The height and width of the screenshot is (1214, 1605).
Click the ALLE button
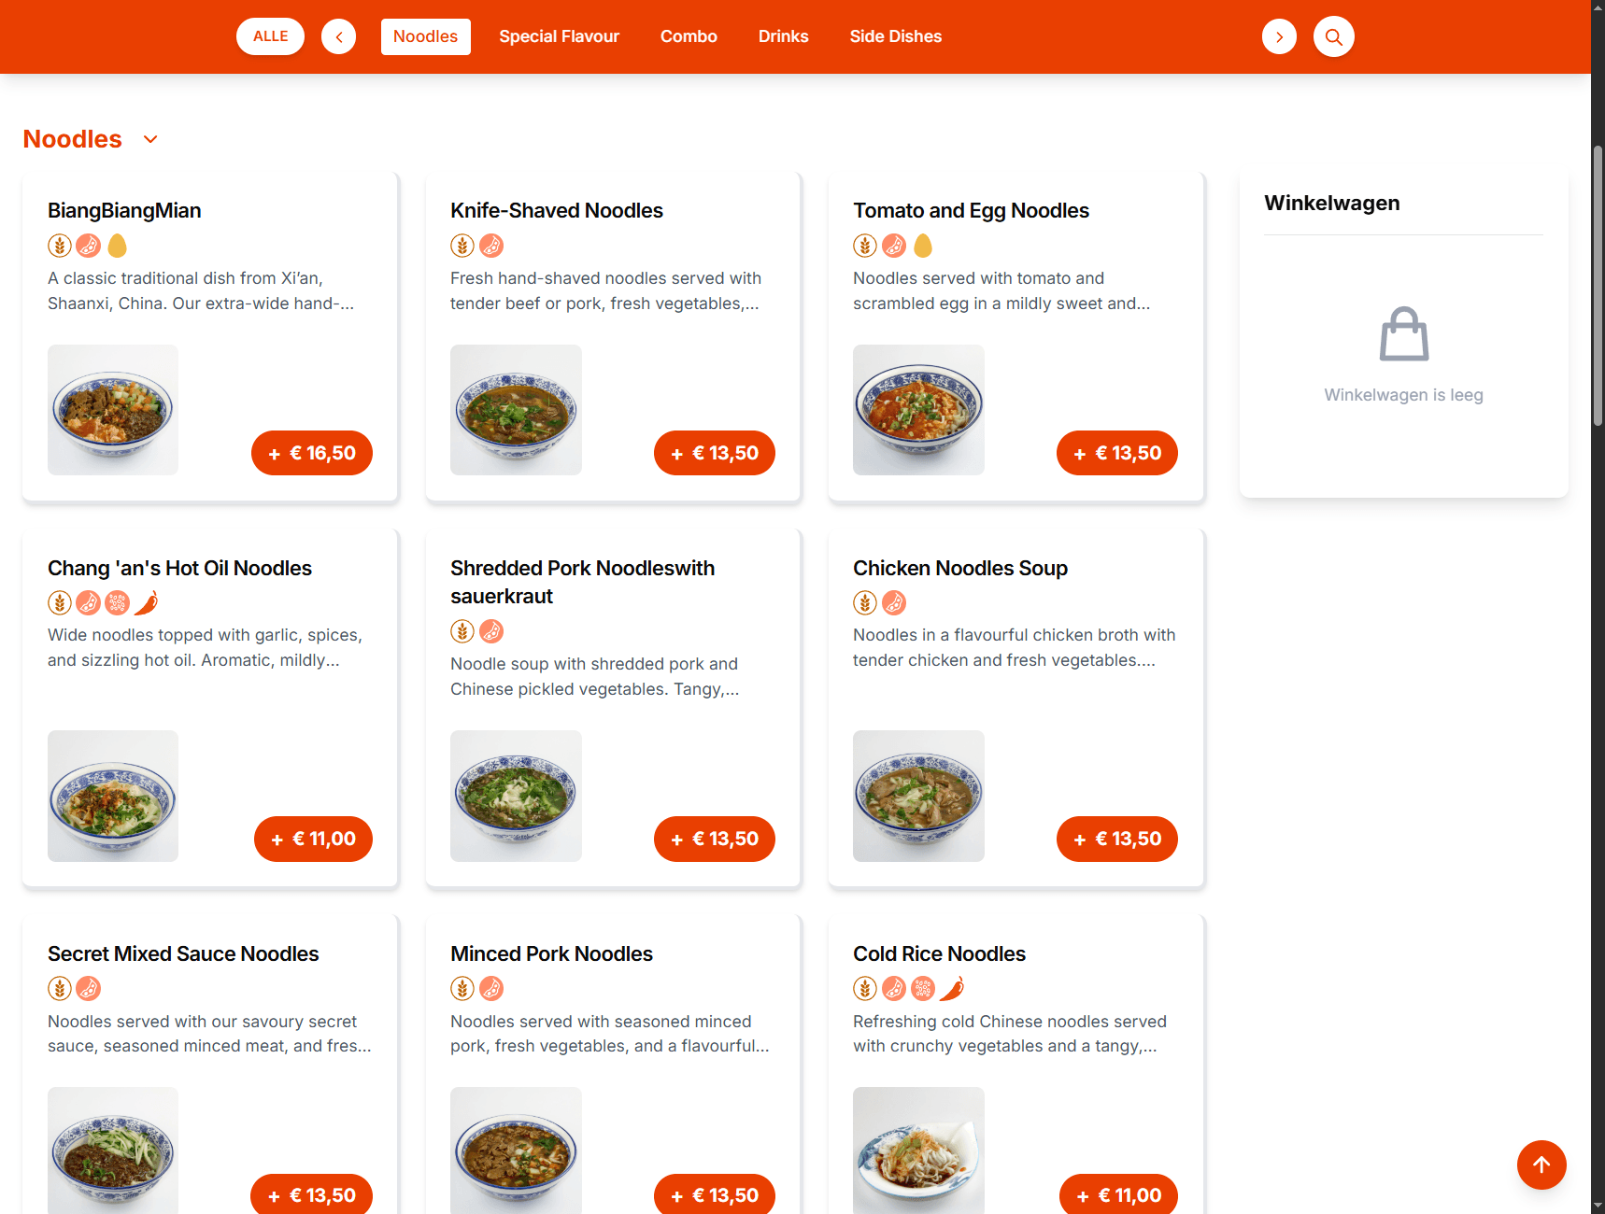[270, 36]
